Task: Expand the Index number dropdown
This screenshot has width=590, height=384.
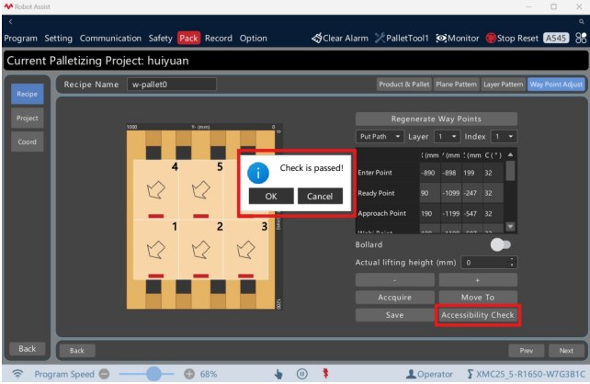Action: [504, 137]
